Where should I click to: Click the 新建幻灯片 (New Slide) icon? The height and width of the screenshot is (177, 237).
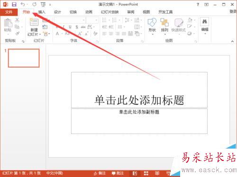[34, 22]
